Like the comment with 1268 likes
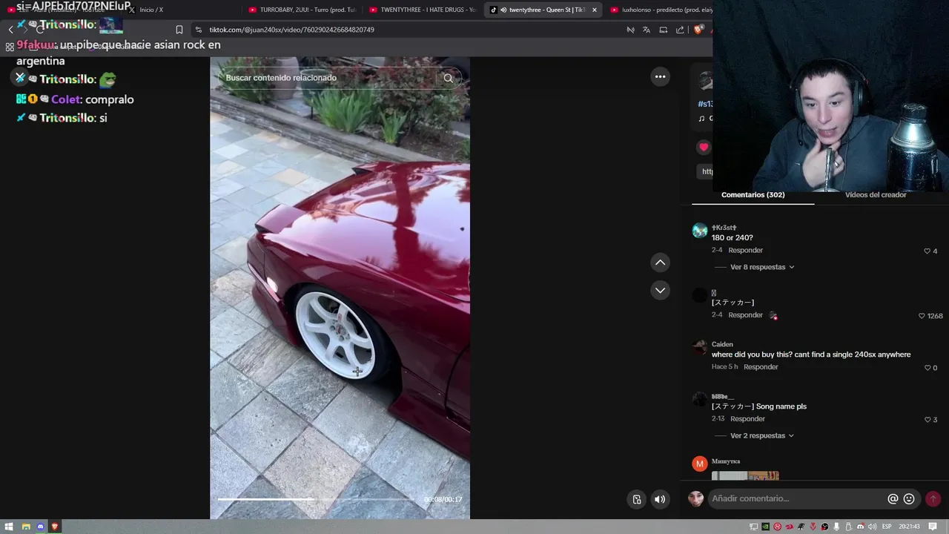Screen dimensions: 949x534 (x=922, y=316)
